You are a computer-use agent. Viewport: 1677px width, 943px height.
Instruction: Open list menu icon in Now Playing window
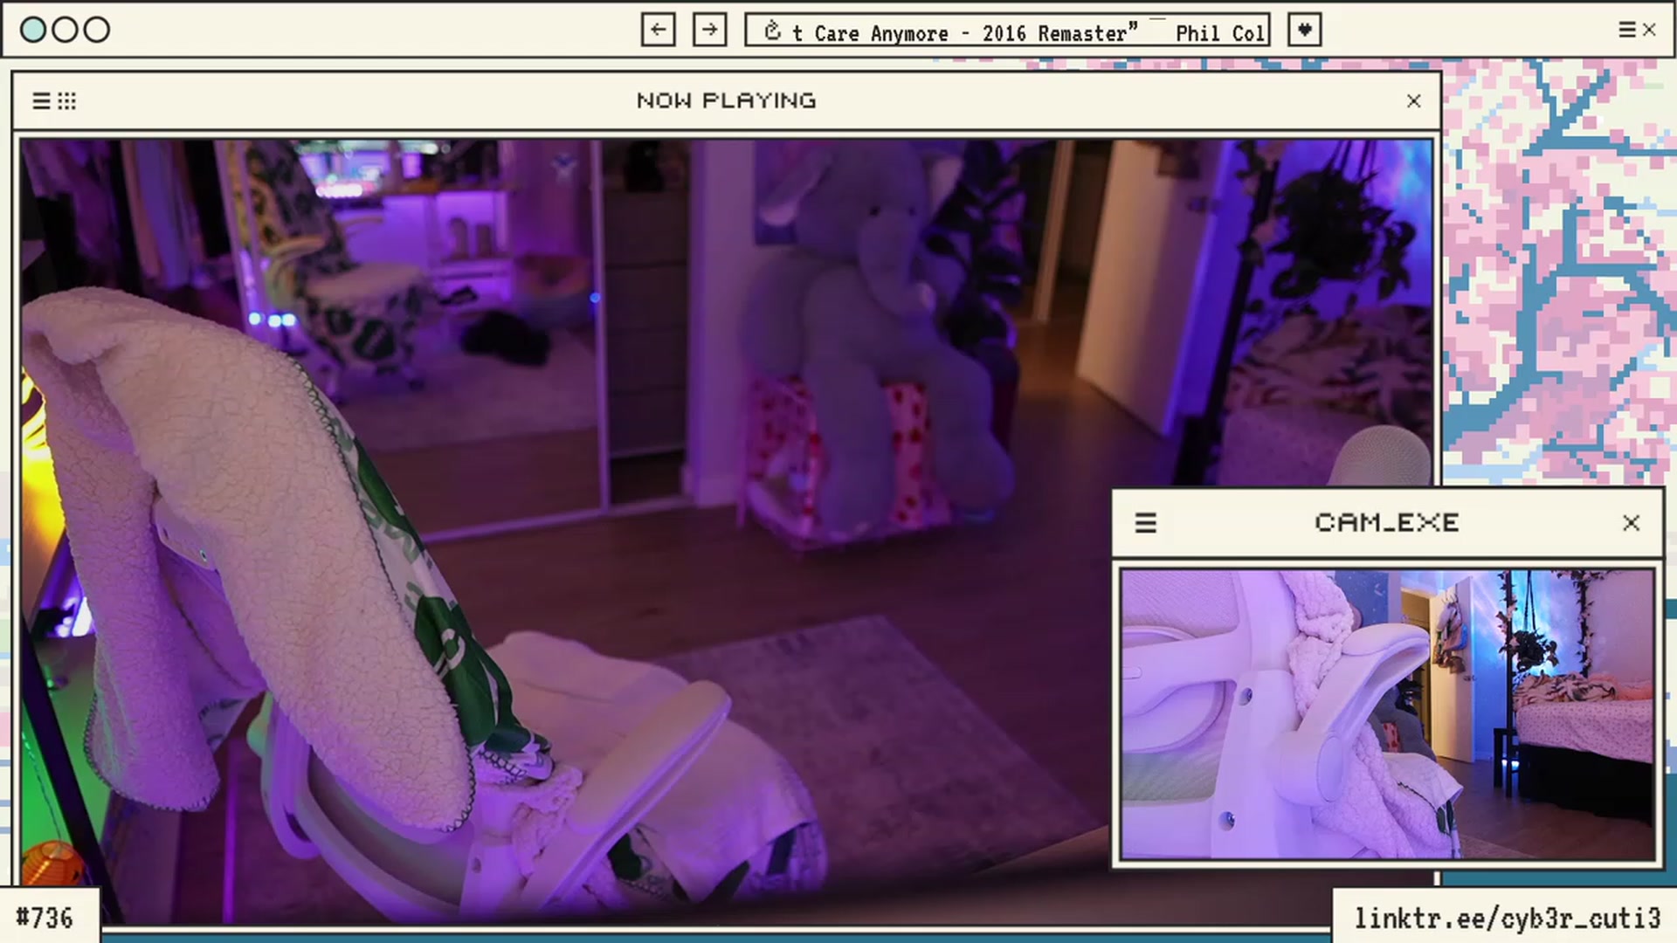coord(41,101)
